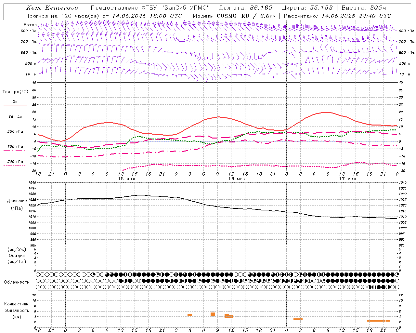Viewport: 416px width, 333px height.
Task: Click the 500 м wind level label on left
Action: 31,63
